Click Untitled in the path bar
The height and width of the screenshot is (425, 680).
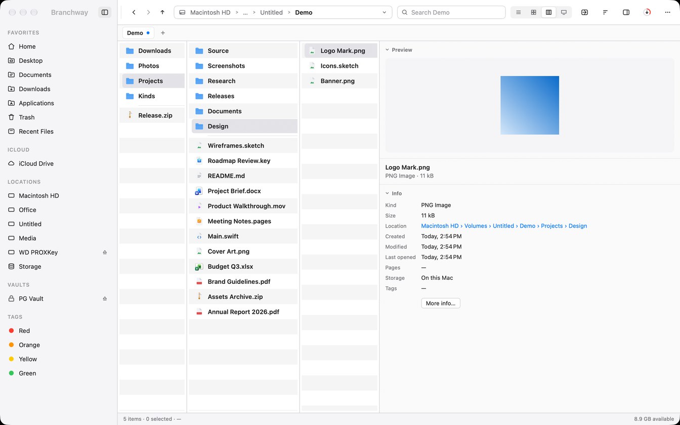pos(271,12)
